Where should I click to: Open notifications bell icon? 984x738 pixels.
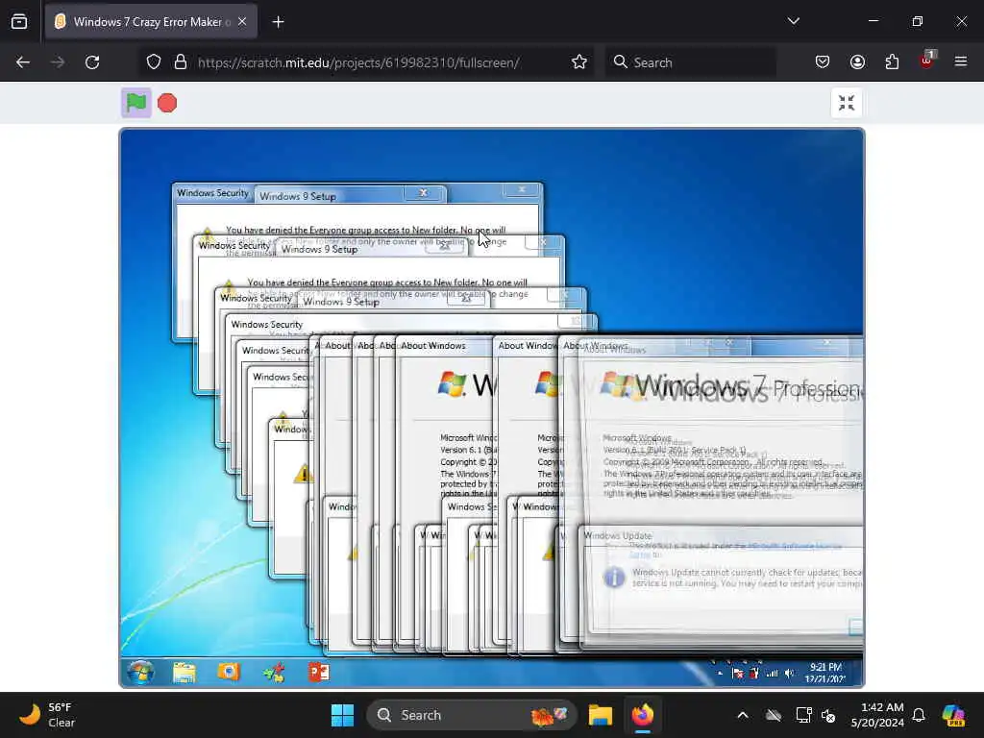coord(919,715)
